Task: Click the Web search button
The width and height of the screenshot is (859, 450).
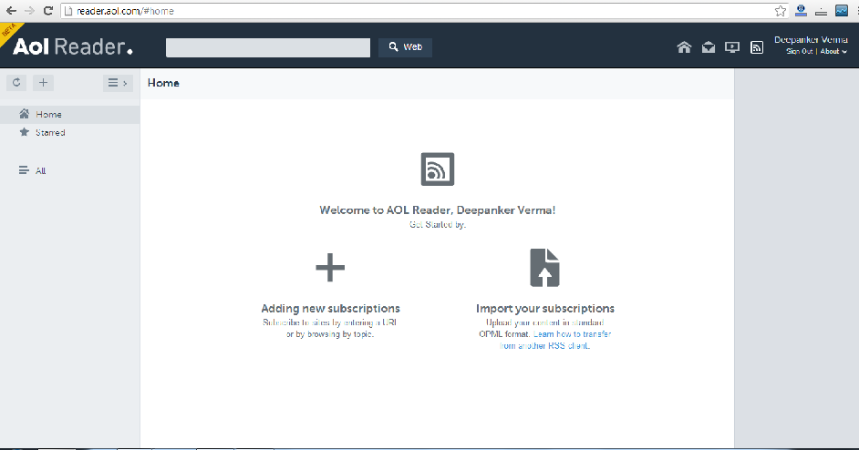Action: 406,47
